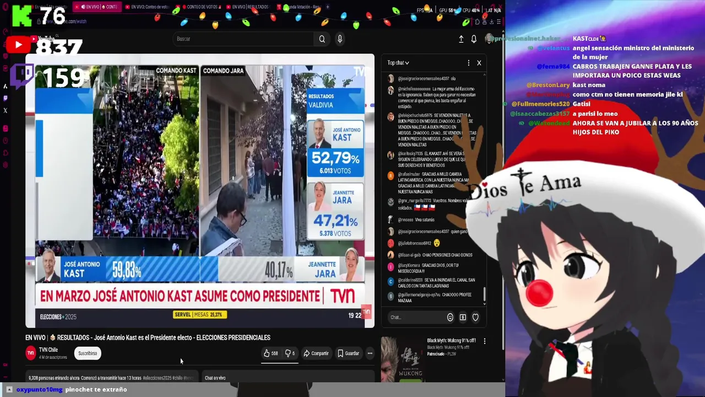Click the Compartir share button

[316, 353]
